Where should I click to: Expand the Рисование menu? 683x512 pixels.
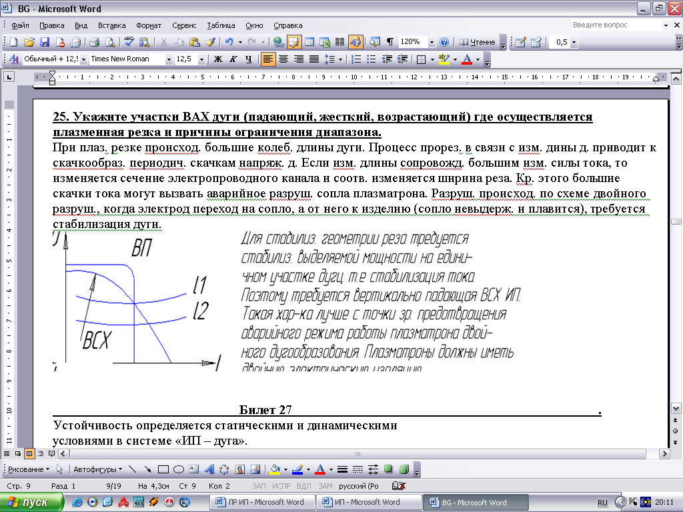(x=29, y=469)
